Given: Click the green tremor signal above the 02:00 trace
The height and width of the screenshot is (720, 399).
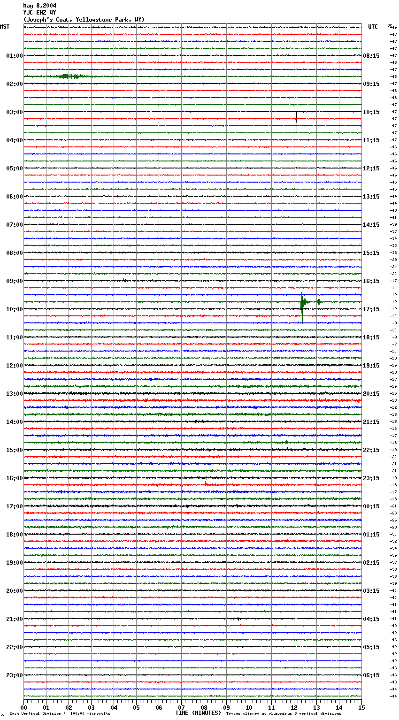Looking at the screenshot, I should click(x=70, y=77).
